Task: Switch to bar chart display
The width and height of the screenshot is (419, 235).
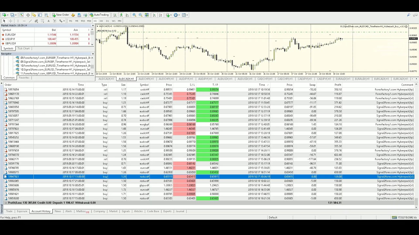Action: click(x=115, y=15)
